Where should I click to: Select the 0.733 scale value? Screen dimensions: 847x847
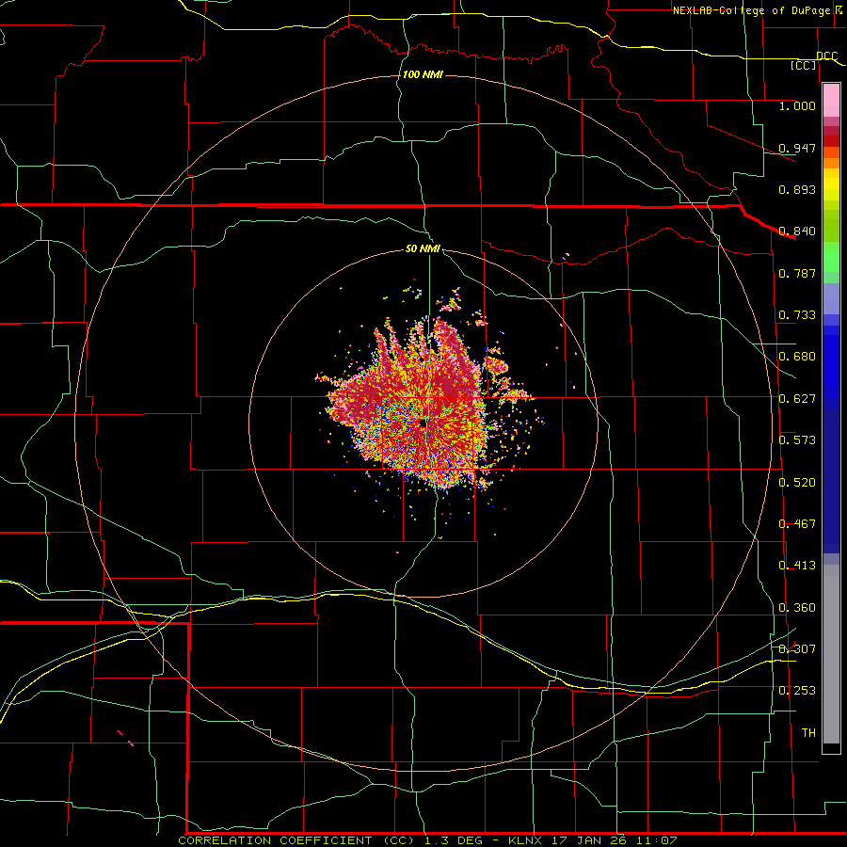797,315
